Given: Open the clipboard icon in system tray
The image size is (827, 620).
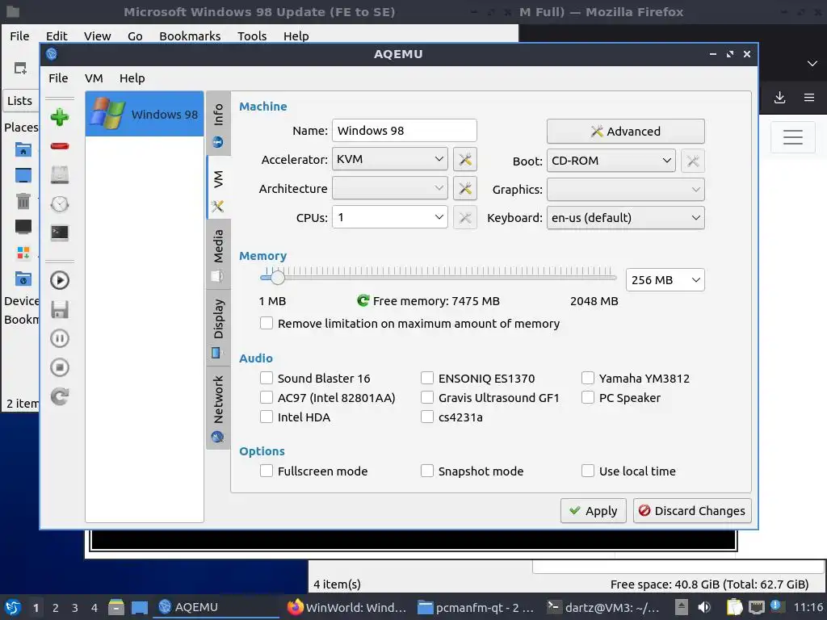Looking at the screenshot, I should (734, 607).
